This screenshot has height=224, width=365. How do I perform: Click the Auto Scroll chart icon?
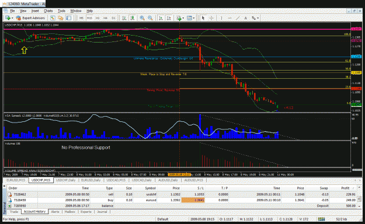click(161, 18)
